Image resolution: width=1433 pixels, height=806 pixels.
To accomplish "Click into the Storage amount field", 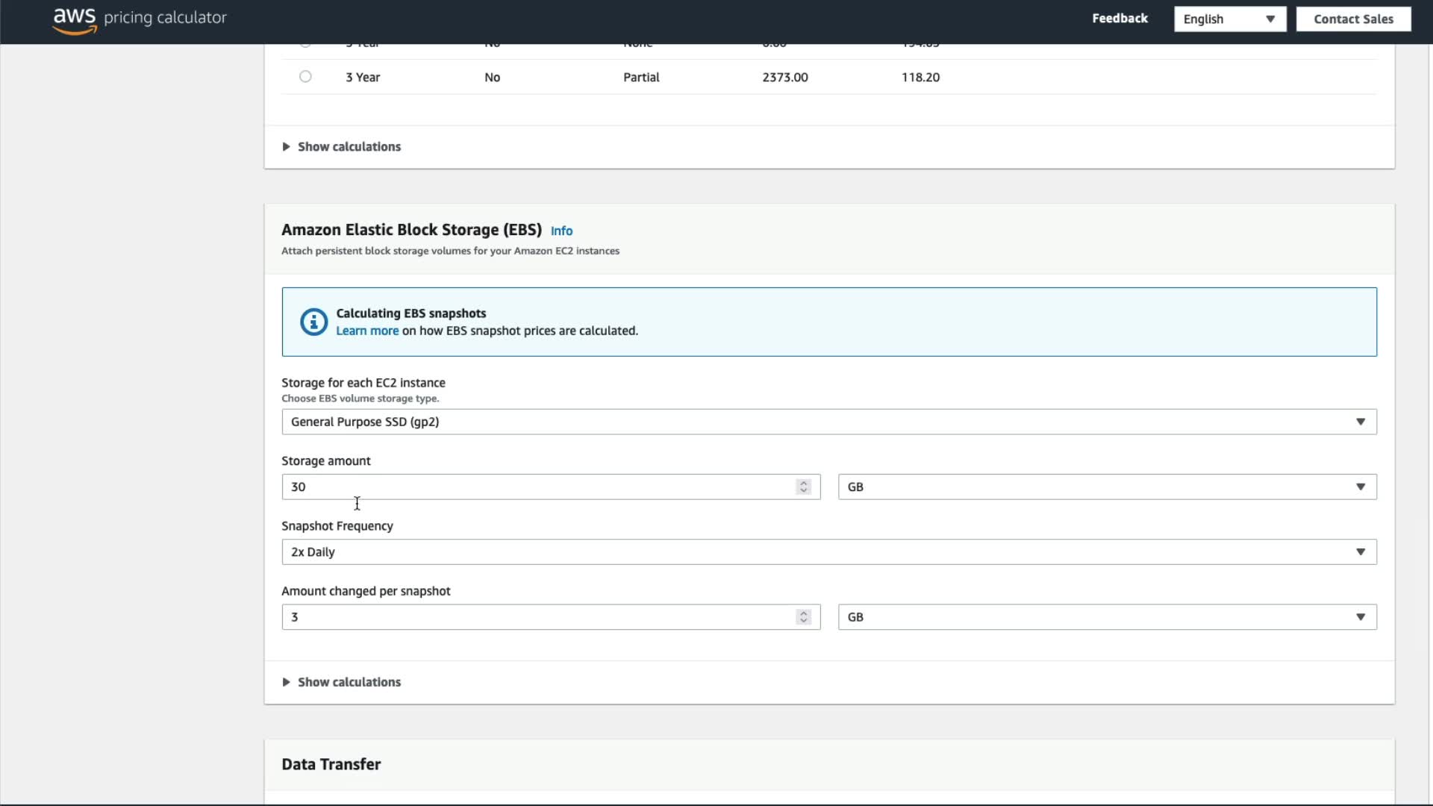I will (537, 487).
